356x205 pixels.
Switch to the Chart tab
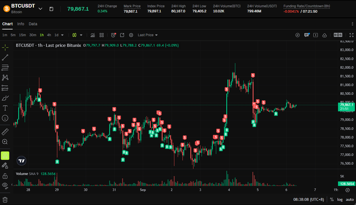pos(7,24)
